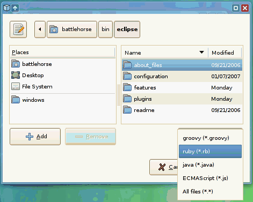The image size is (253, 202).
Task: Click the Places column header
Action: [x=62, y=53]
